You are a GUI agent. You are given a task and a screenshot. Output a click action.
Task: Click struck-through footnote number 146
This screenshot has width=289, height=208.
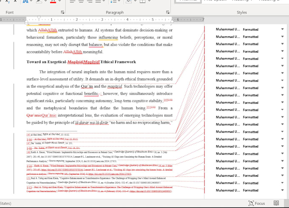[29, 140]
